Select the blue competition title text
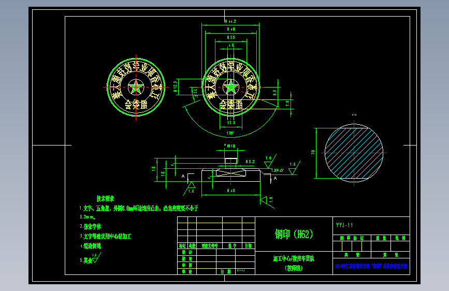Viewport: 449px width, 291px height. 371,266
